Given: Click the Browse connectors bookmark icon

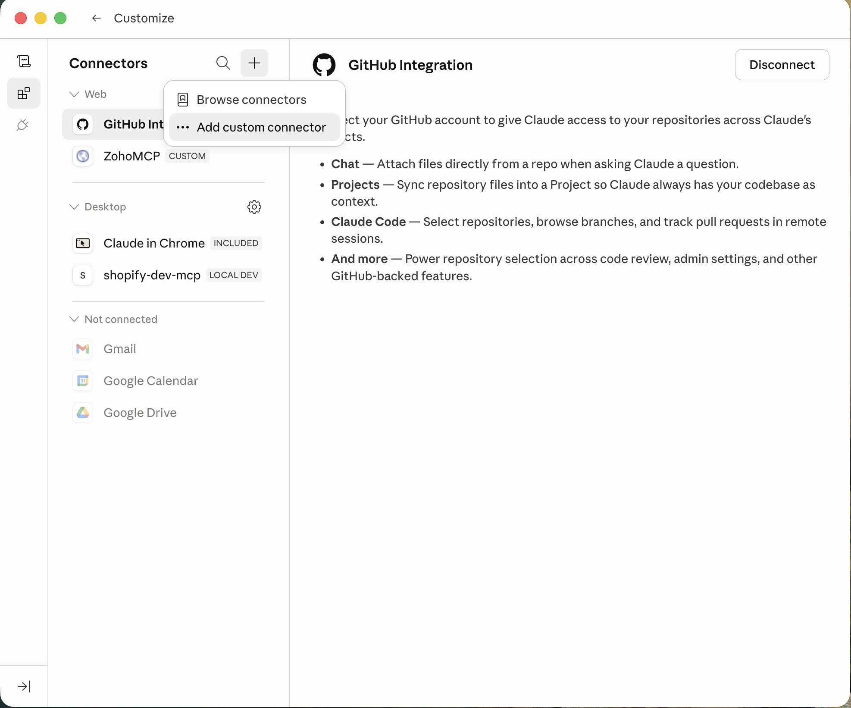Looking at the screenshot, I should tap(183, 100).
